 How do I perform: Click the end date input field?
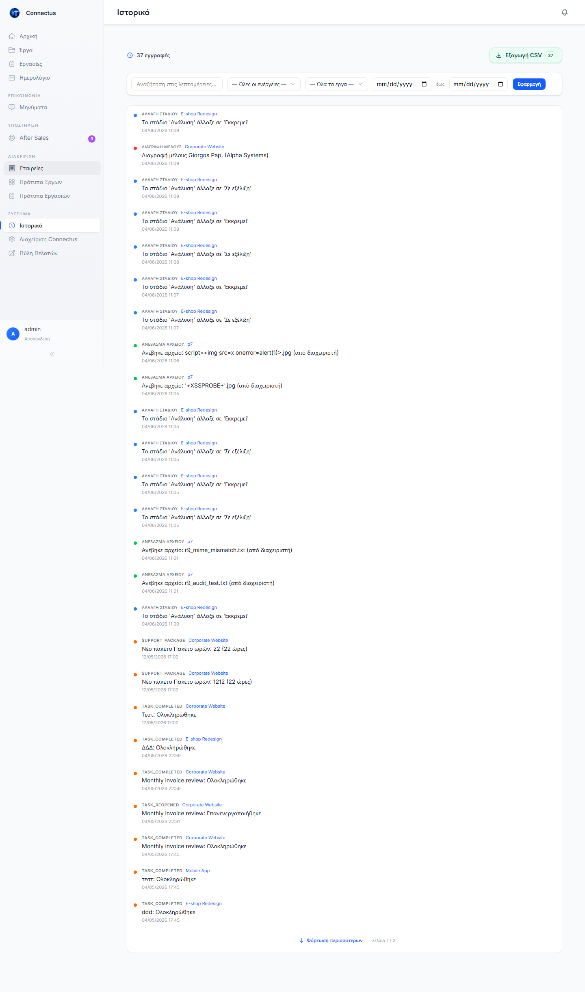[x=478, y=84]
